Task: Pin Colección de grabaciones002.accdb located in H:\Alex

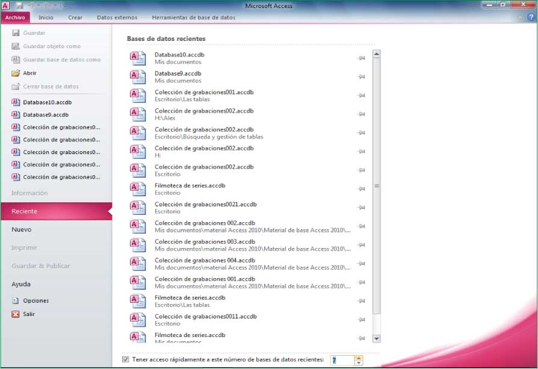Action: click(361, 114)
